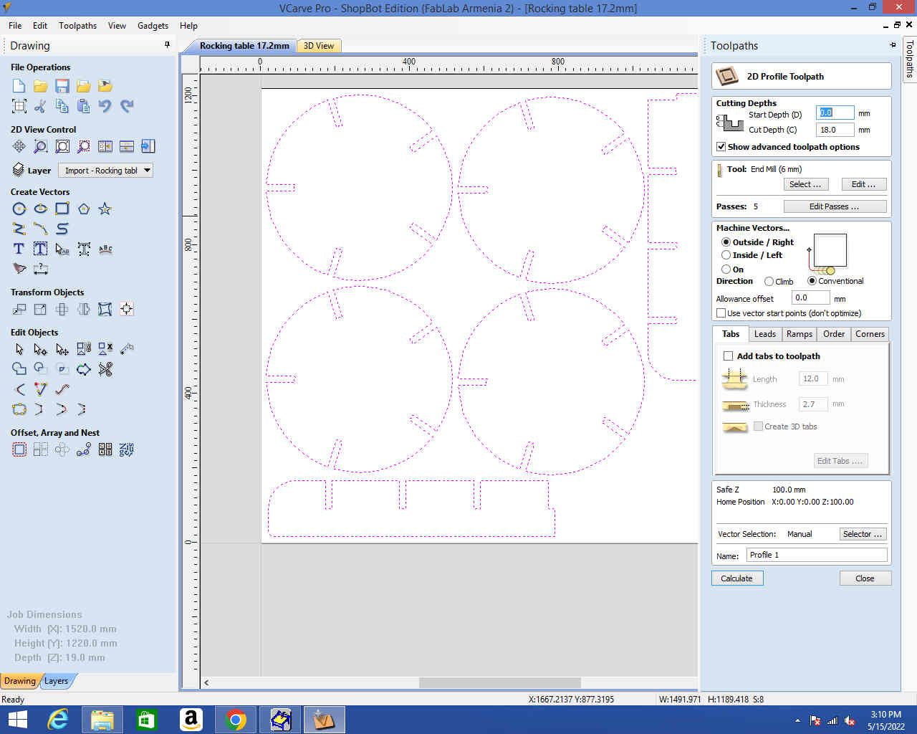Create a new file in File Operations
917x734 pixels.
tap(19, 86)
